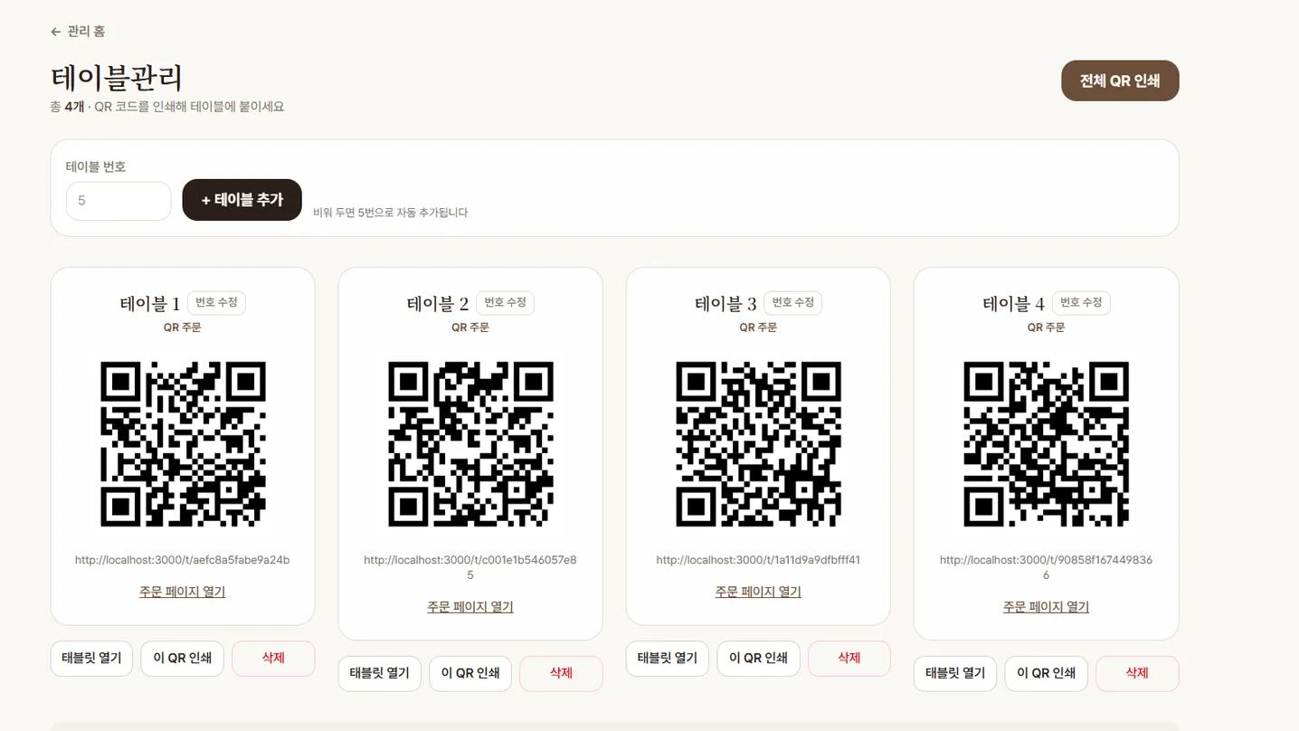1299x731 pixels.
Task: Click the '테이블 2' card title
Action: [438, 304]
